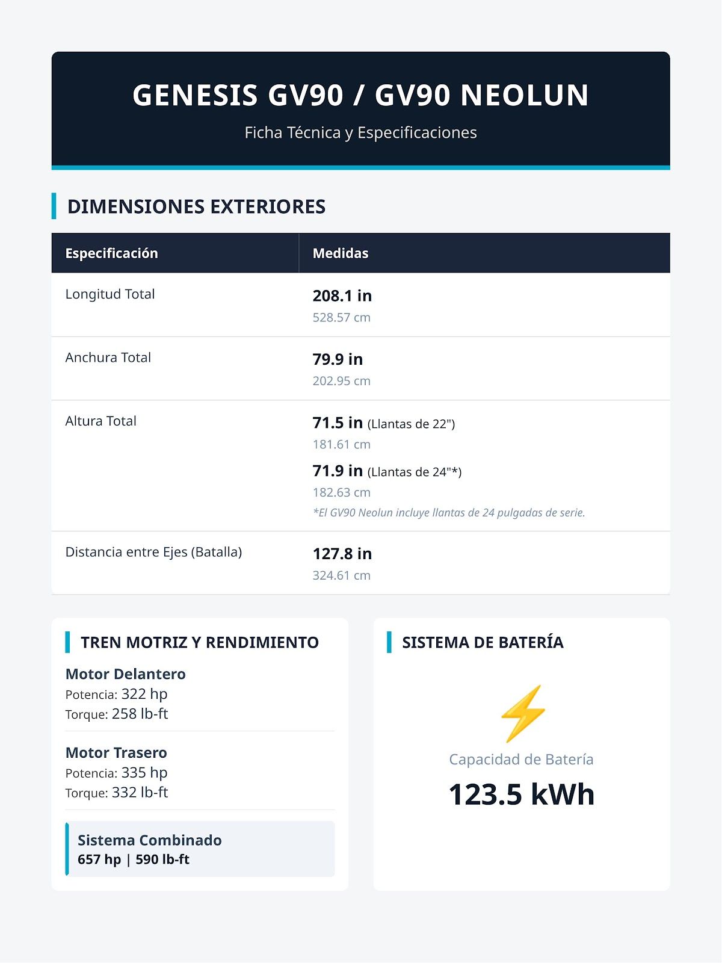
Task: Select the Motor Trasero heading
Action: (x=116, y=752)
